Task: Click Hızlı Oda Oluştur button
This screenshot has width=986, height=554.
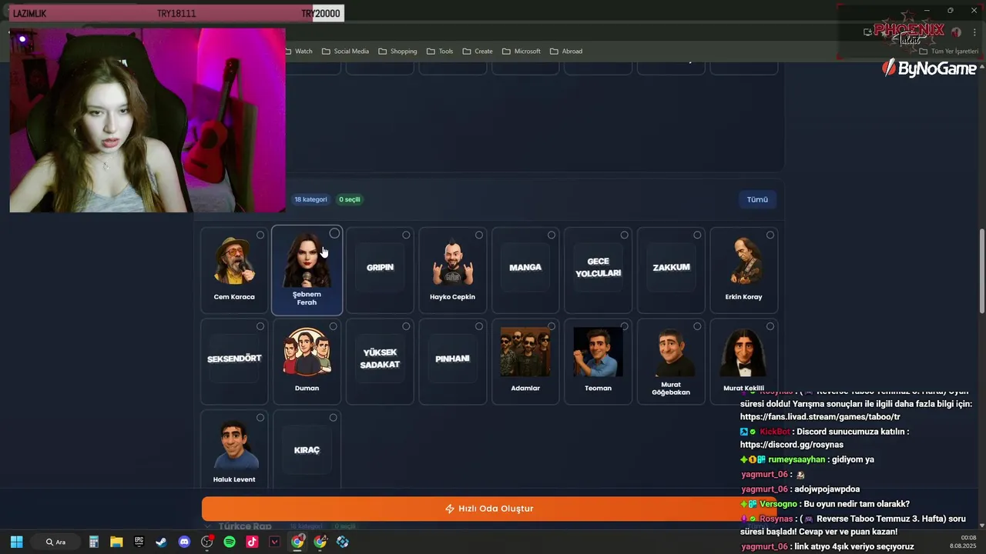Action: click(489, 509)
